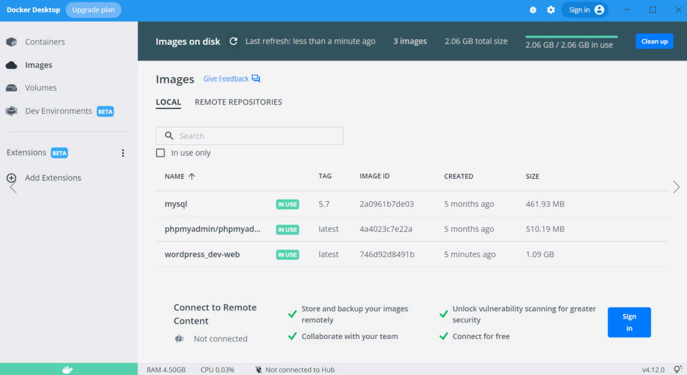
Task: Click image ID 4a4023c7e22a
Action: click(386, 229)
